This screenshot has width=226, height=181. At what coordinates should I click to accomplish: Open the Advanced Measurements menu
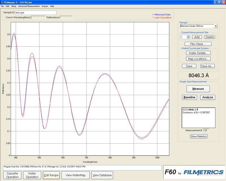[x=29, y=6]
